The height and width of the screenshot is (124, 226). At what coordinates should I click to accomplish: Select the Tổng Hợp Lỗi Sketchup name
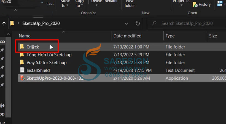pyautogui.click(x=49, y=55)
